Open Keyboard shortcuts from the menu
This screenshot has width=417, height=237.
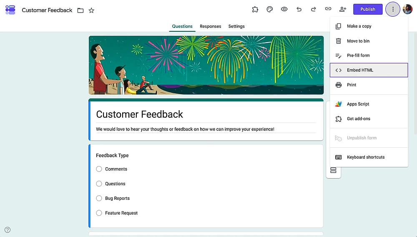click(x=369, y=157)
